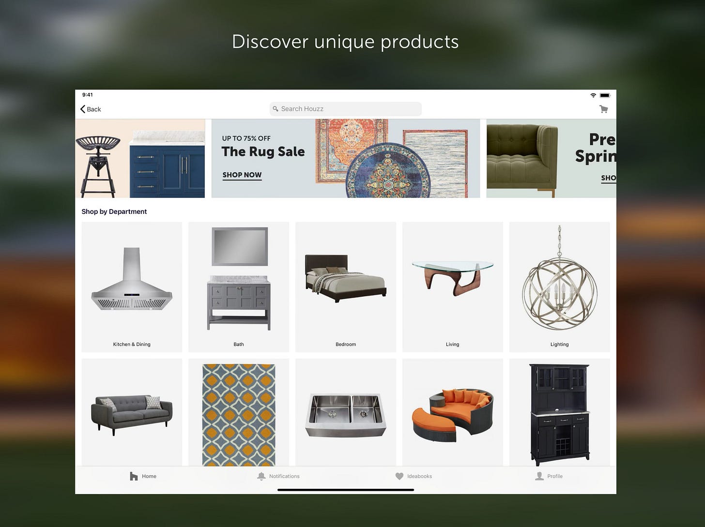Tap the Back chevron button
The height and width of the screenshot is (527, 705).
[91, 109]
